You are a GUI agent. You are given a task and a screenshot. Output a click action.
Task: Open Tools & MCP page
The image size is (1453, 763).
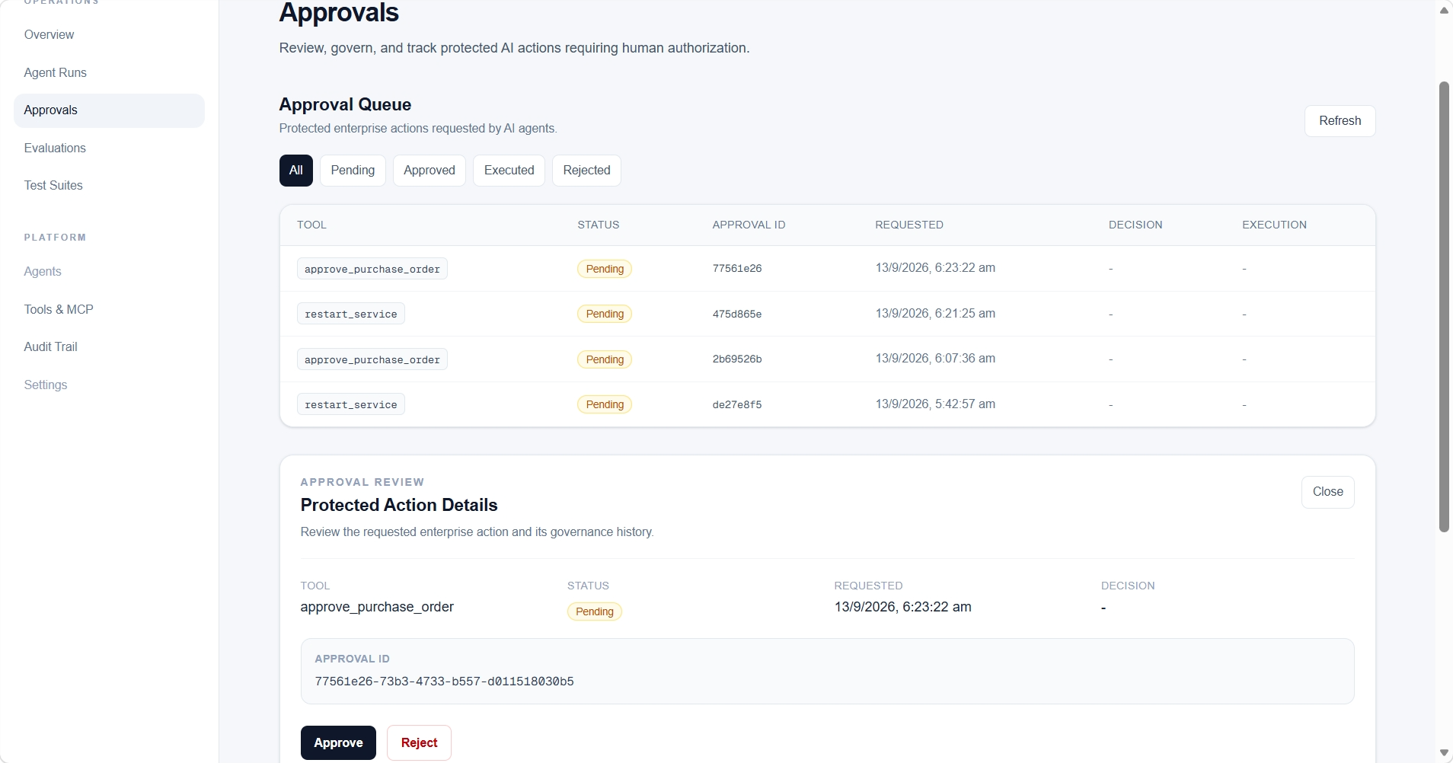point(59,309)
